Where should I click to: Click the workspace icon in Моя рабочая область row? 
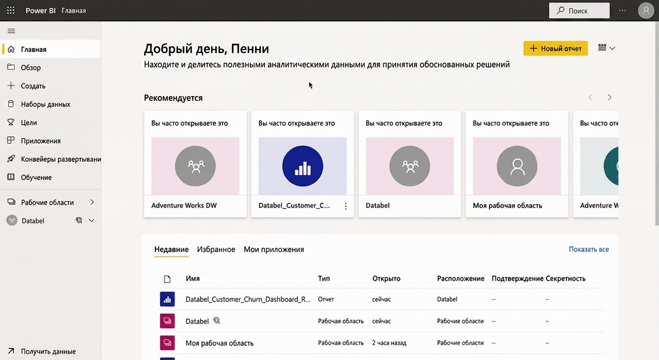tap(167, 343)
